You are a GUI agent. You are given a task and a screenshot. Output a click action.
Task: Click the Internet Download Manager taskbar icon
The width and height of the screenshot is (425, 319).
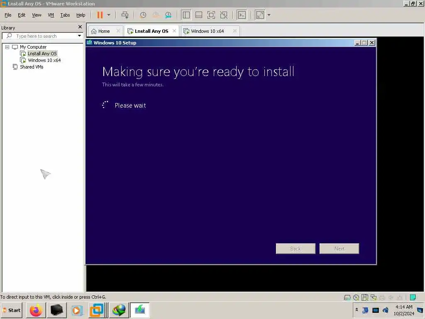[x=119, y=310]
